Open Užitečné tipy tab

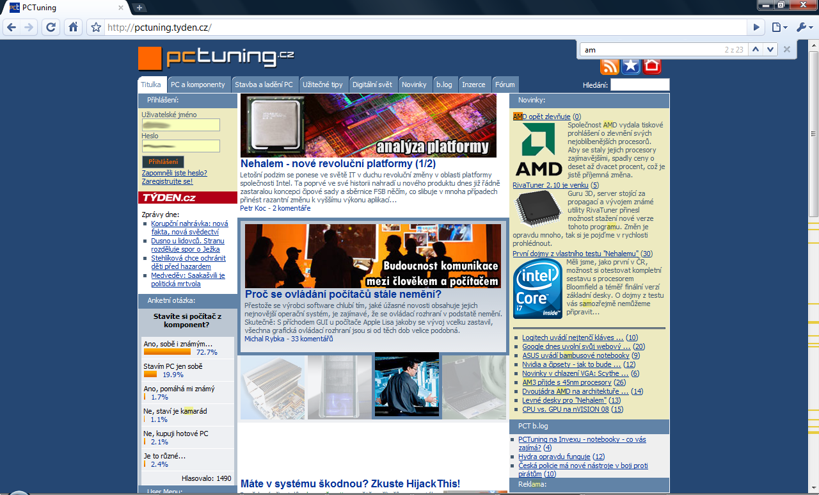click(322, 85)
